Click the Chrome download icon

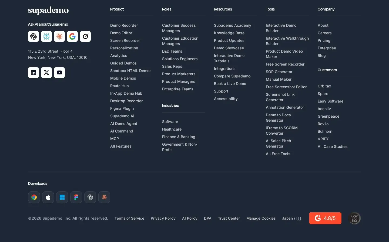34,197
